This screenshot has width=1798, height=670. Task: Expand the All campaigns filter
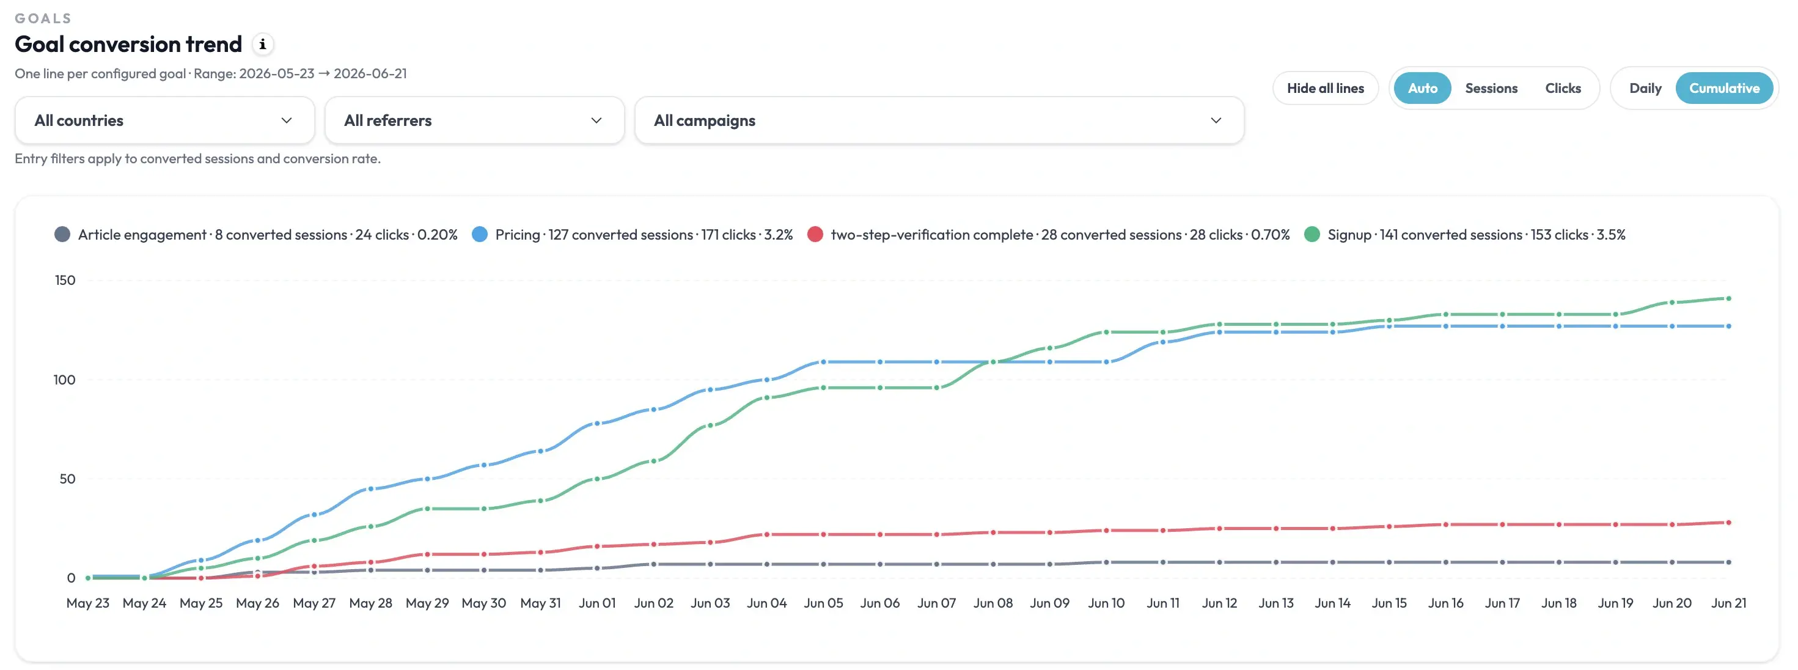(x=939, y=121)
